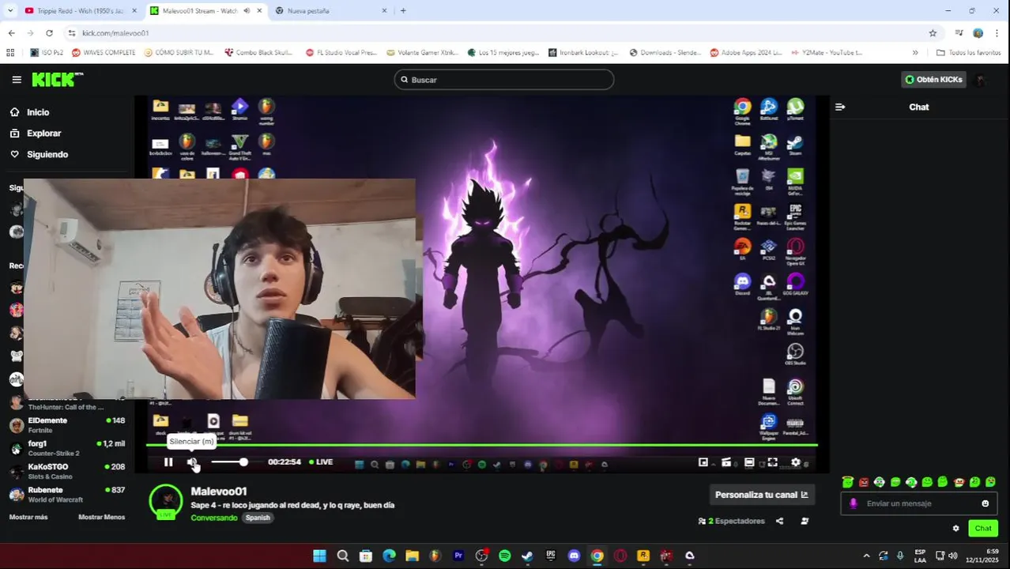1010x569 pixels.
Task: Reload the page in Chrome
Action: click(49, 33)
